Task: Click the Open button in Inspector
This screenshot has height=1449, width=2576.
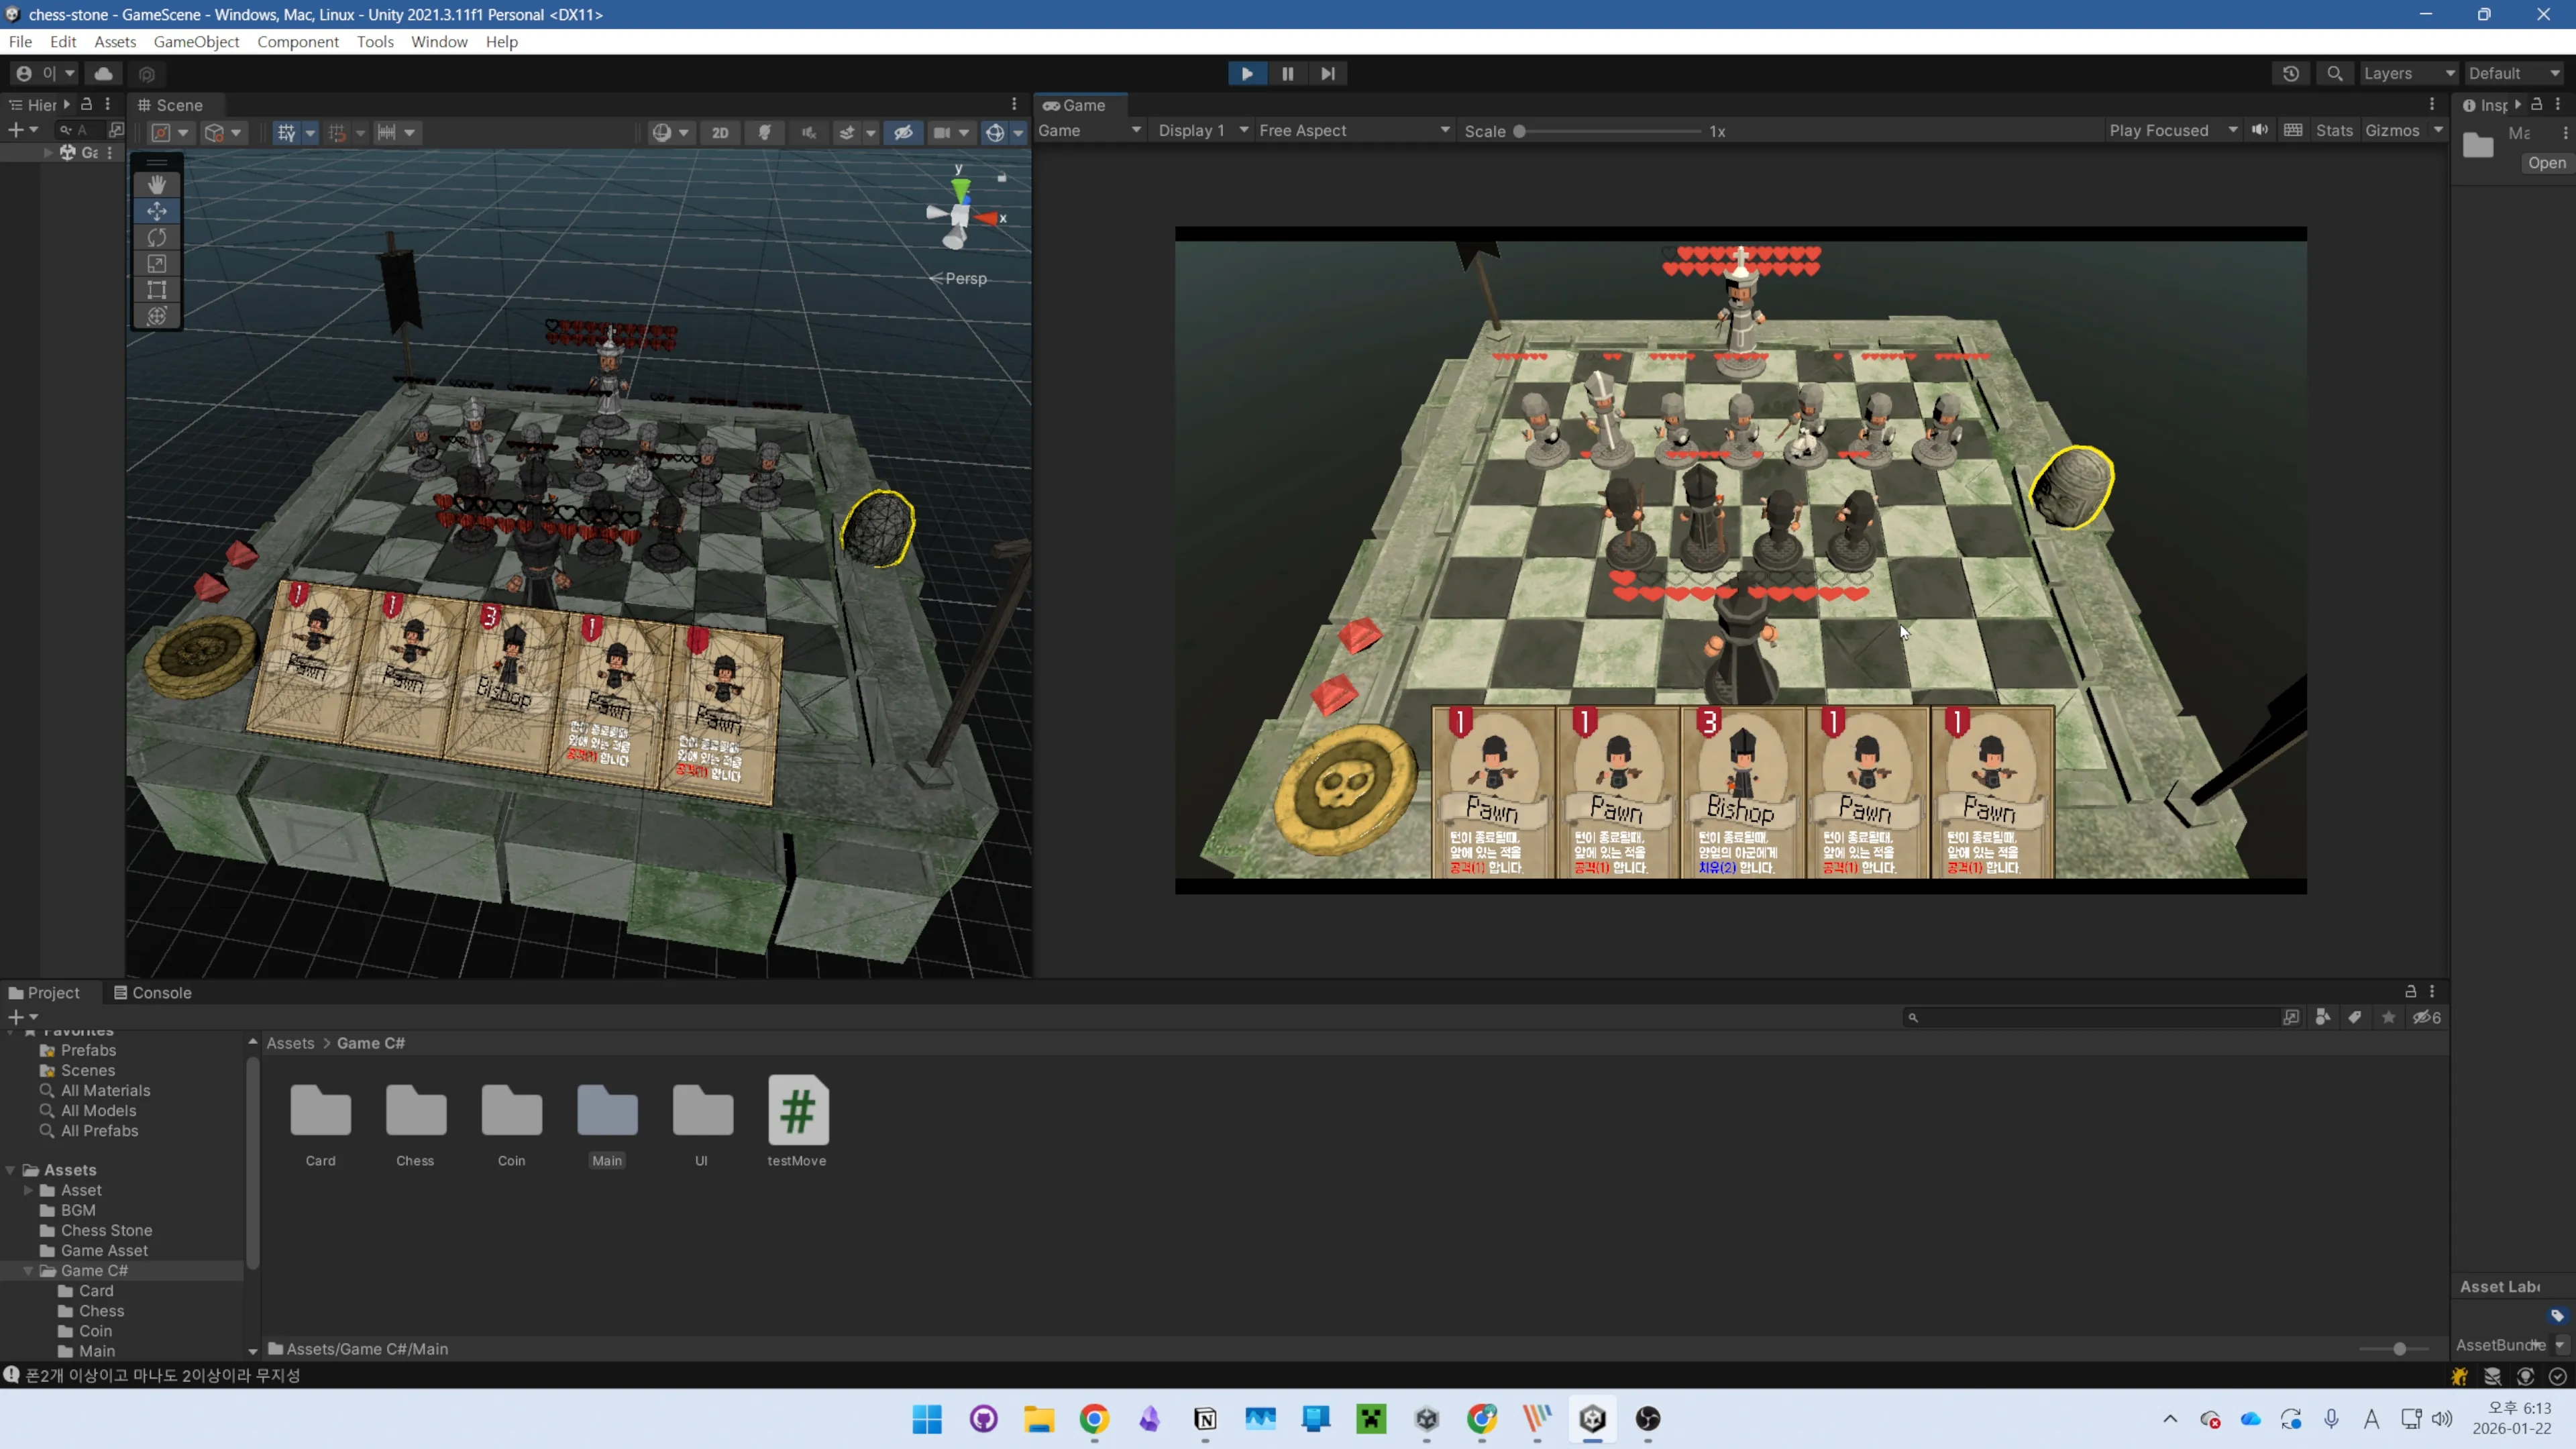Action: (2546, 163)
